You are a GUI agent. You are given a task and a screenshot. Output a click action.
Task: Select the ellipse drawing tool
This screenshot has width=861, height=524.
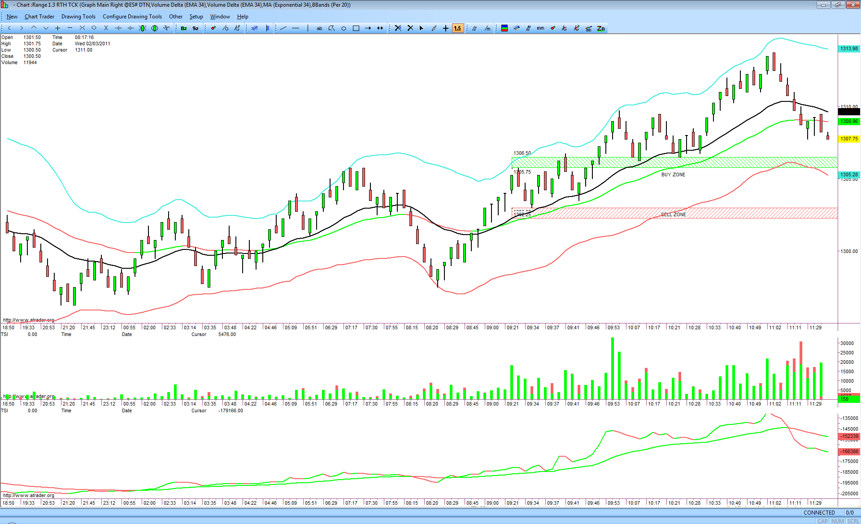[x=344, y=28]
